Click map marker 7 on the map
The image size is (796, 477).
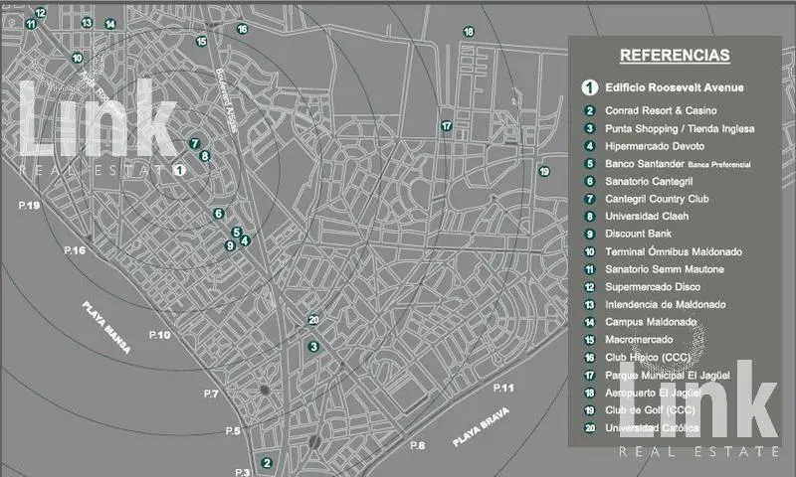click(x=194, y=143)
